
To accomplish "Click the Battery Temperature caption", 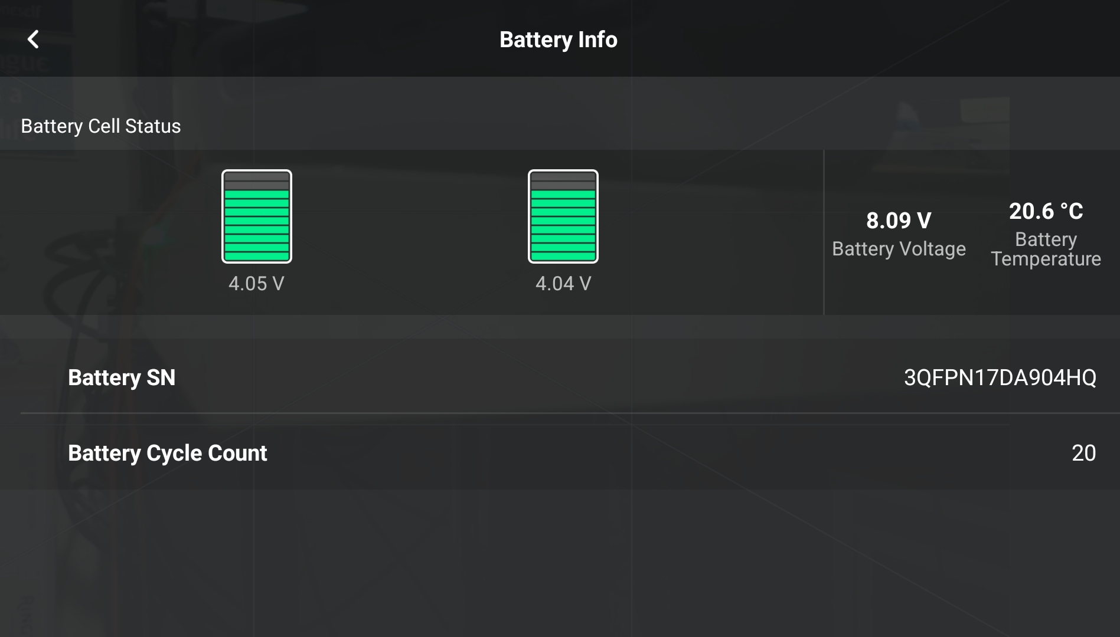I will tap(1046, 249).
